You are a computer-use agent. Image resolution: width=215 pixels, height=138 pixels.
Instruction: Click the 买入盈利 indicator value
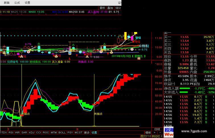[98, 12]
